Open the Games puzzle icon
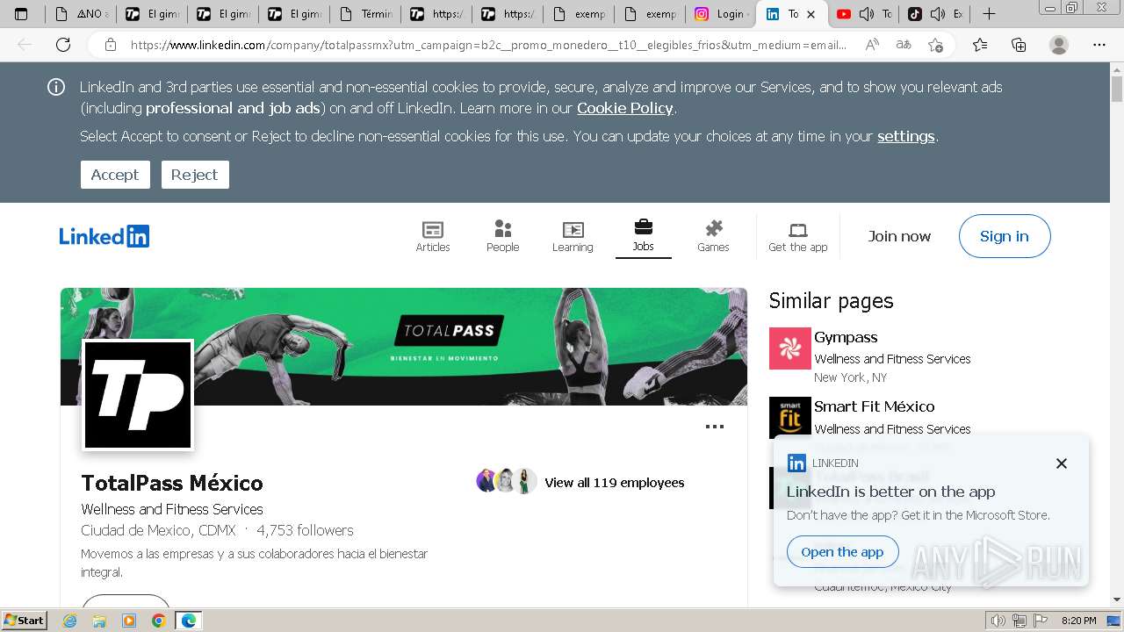The height and width of the screenshot is (632, 1124). point(713,228)
